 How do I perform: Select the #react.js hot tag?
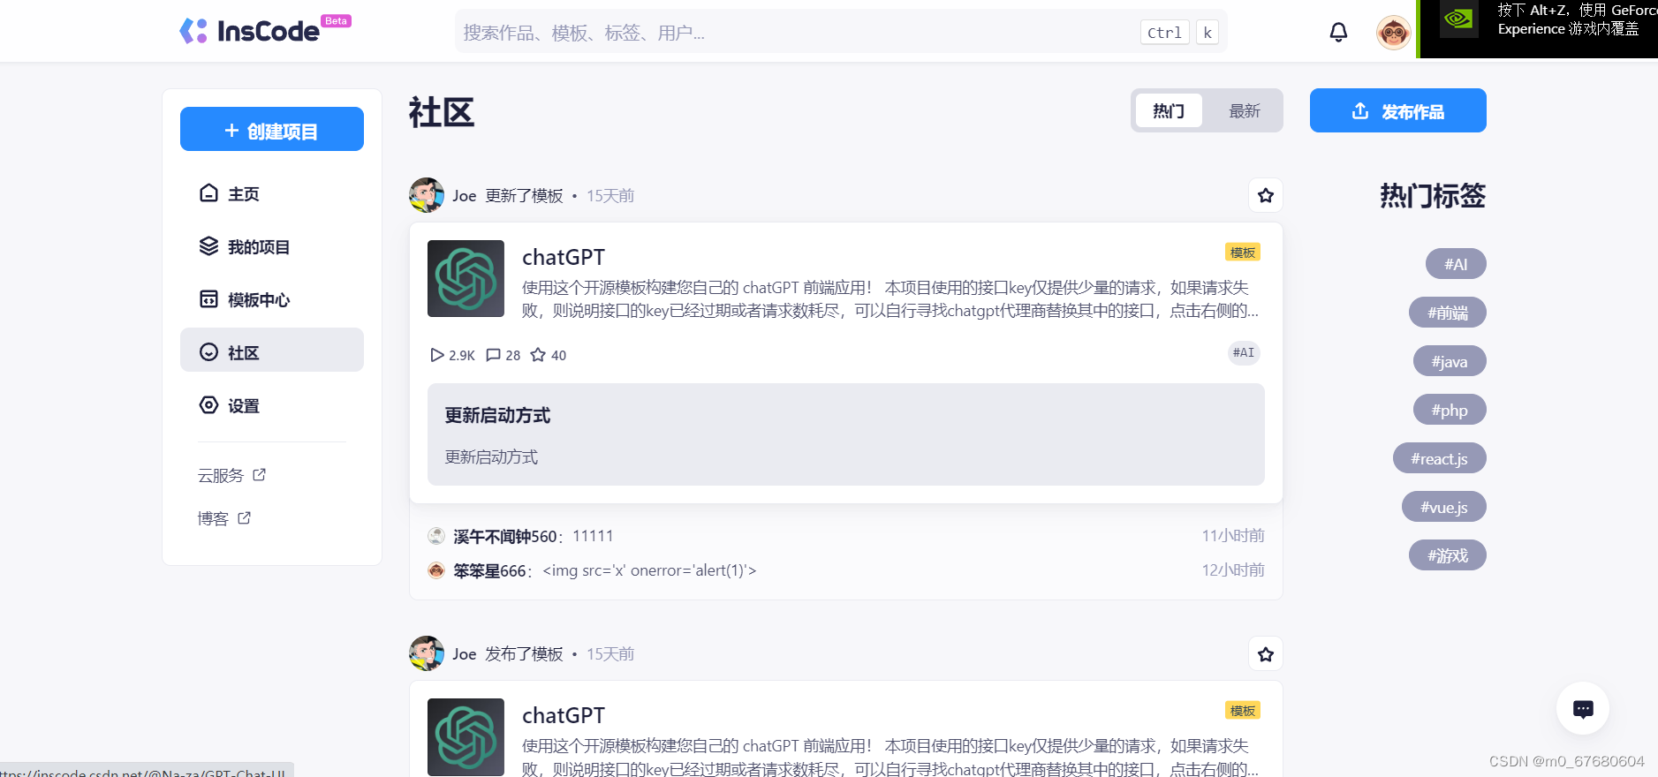[x=1439, y=458]
